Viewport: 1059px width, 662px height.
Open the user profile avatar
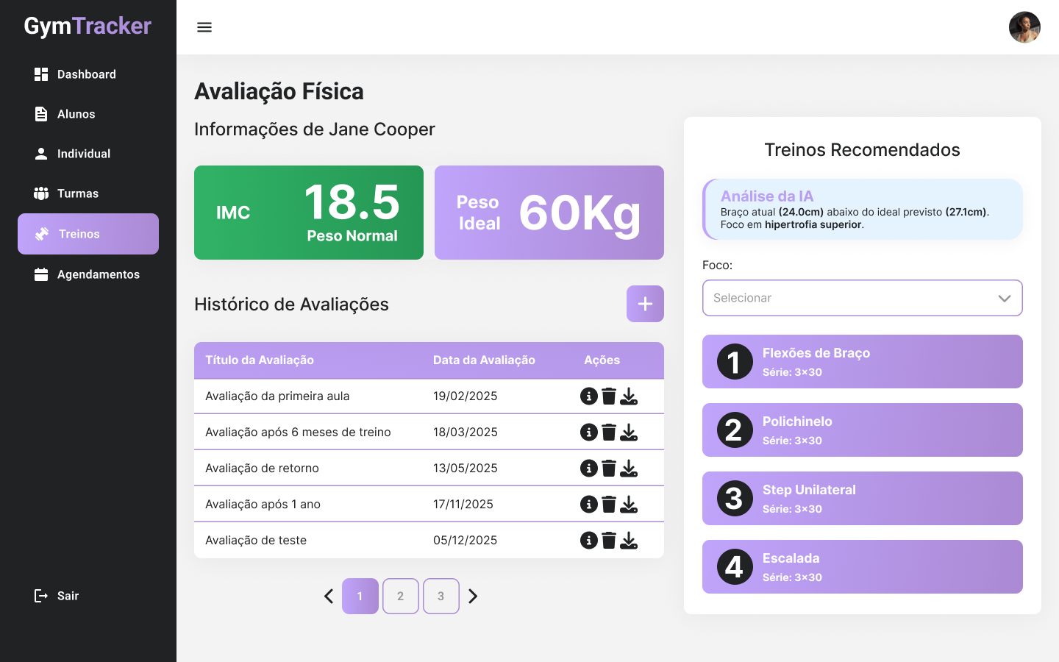[x=1024, y=27]
